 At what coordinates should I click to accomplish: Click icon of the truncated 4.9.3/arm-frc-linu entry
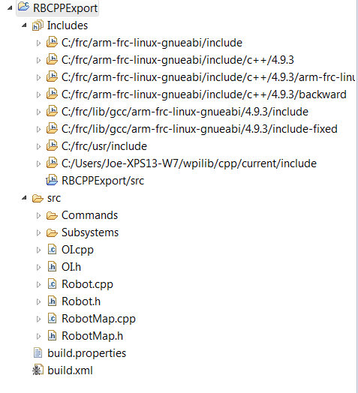point(52,76)
